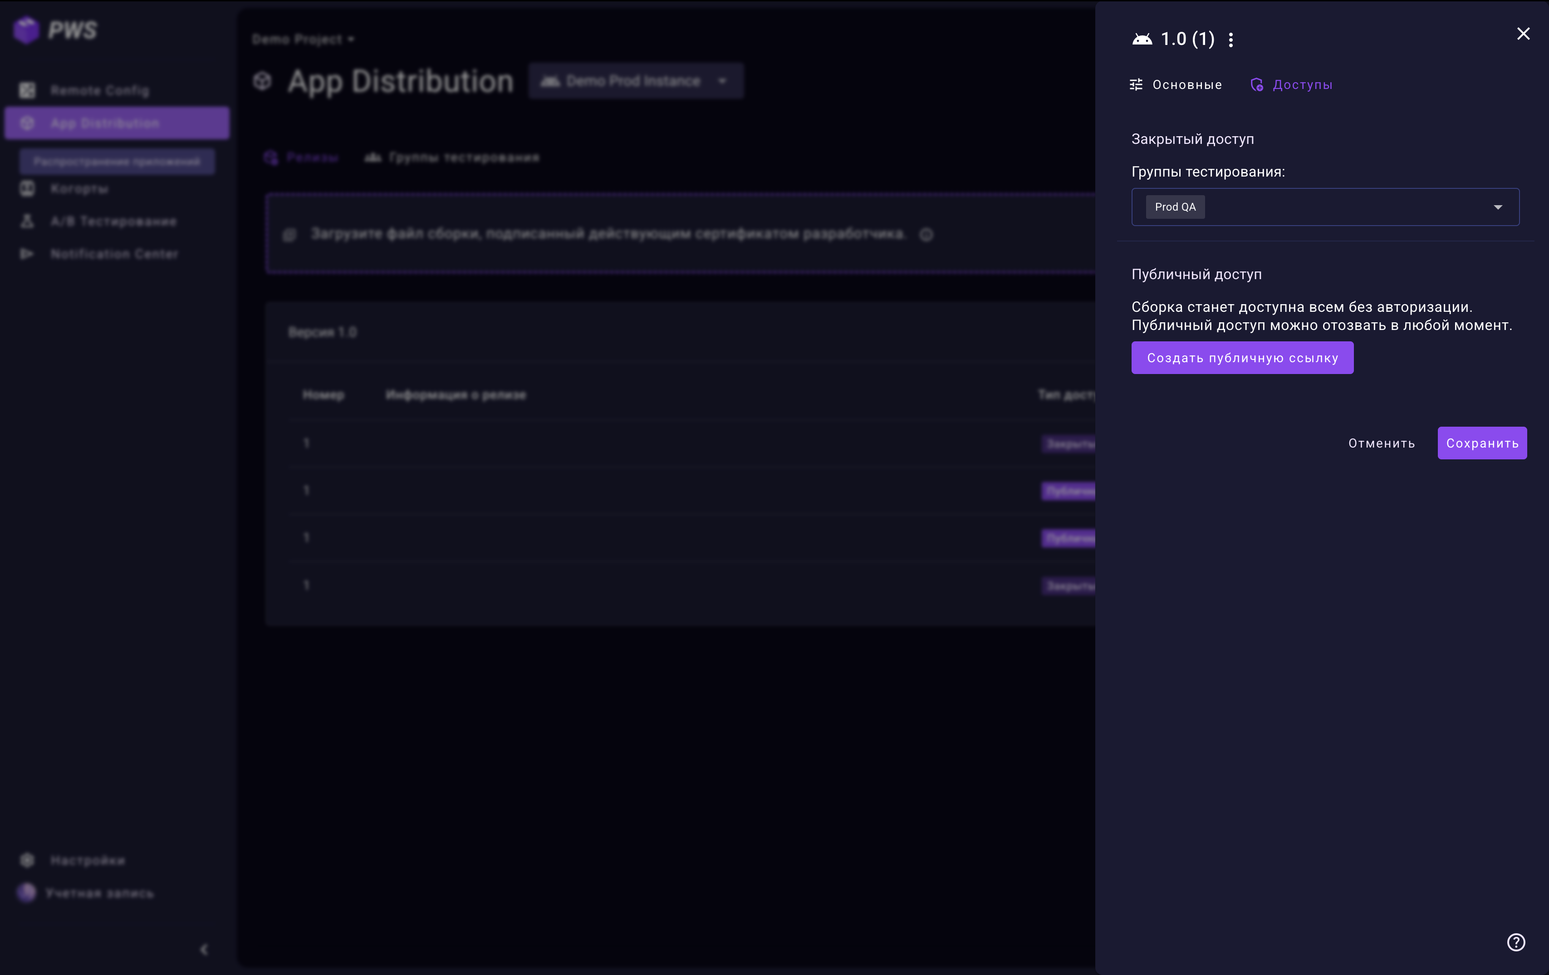Collapse the sidebar with the chevron arrow
This screenshot has width=1549, height=975.
tap(204, 949)
